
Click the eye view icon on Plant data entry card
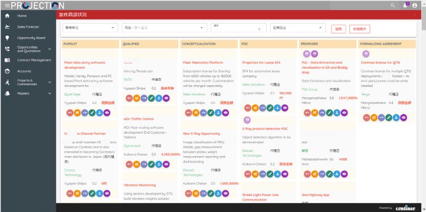coord(107,113)
